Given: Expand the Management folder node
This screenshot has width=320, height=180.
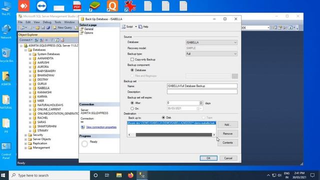Looking at the screenshot, I should tap(25, 148).
